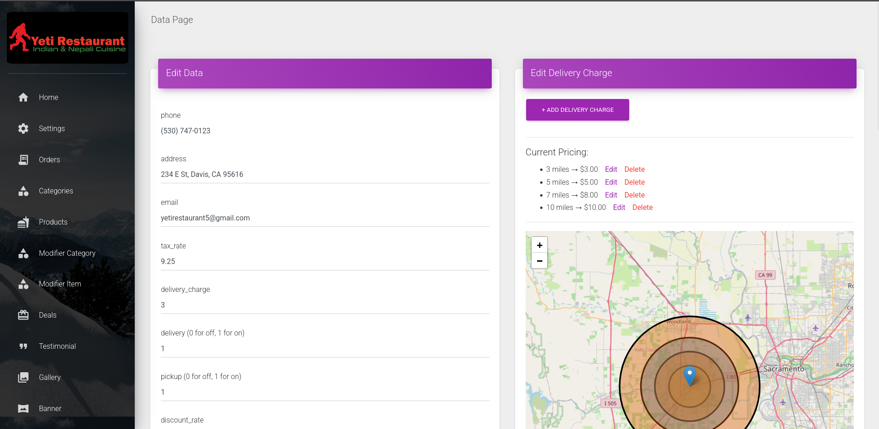
Task: Edit the 3 miles pricing entry
Action: (611, 169)
